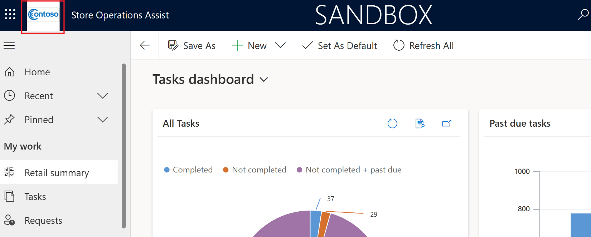Click Save As button
Viewport: 591px width, 237px height.
192,46
